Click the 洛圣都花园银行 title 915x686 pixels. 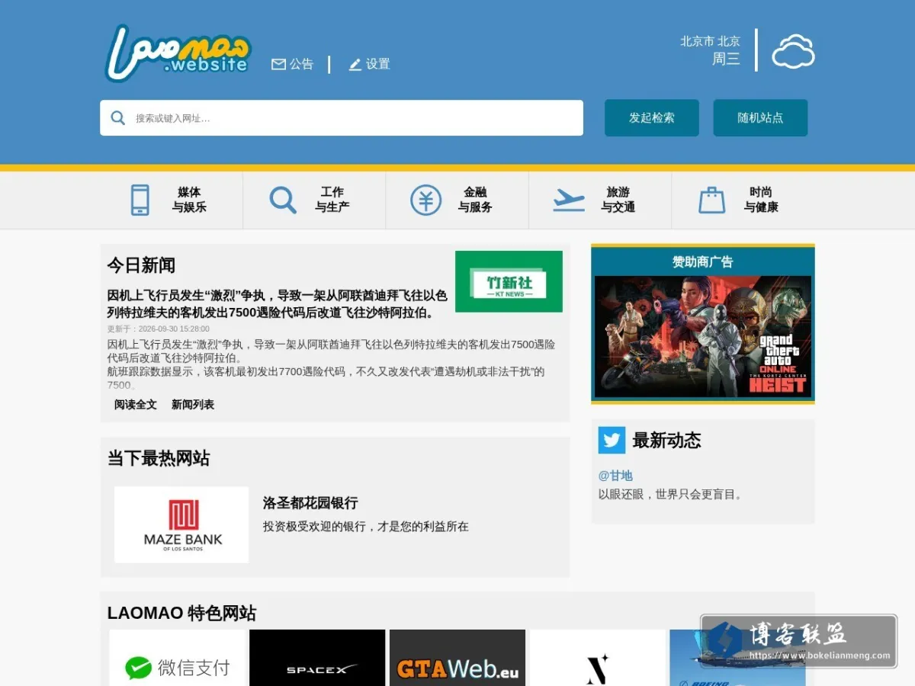[310, 503]
